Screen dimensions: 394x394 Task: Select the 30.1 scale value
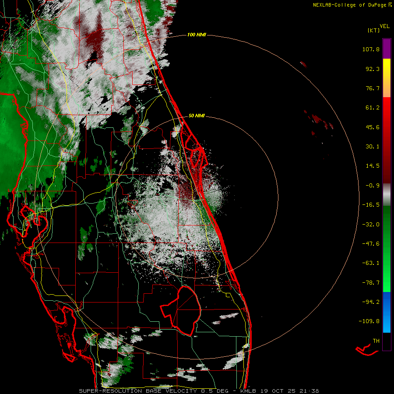point(373,147)
